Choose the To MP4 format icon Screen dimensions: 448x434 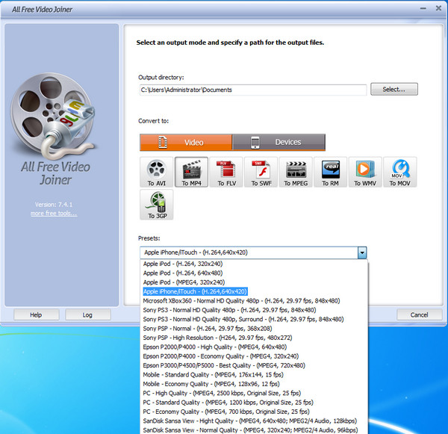pyautogui.click(x=191, y=172)
